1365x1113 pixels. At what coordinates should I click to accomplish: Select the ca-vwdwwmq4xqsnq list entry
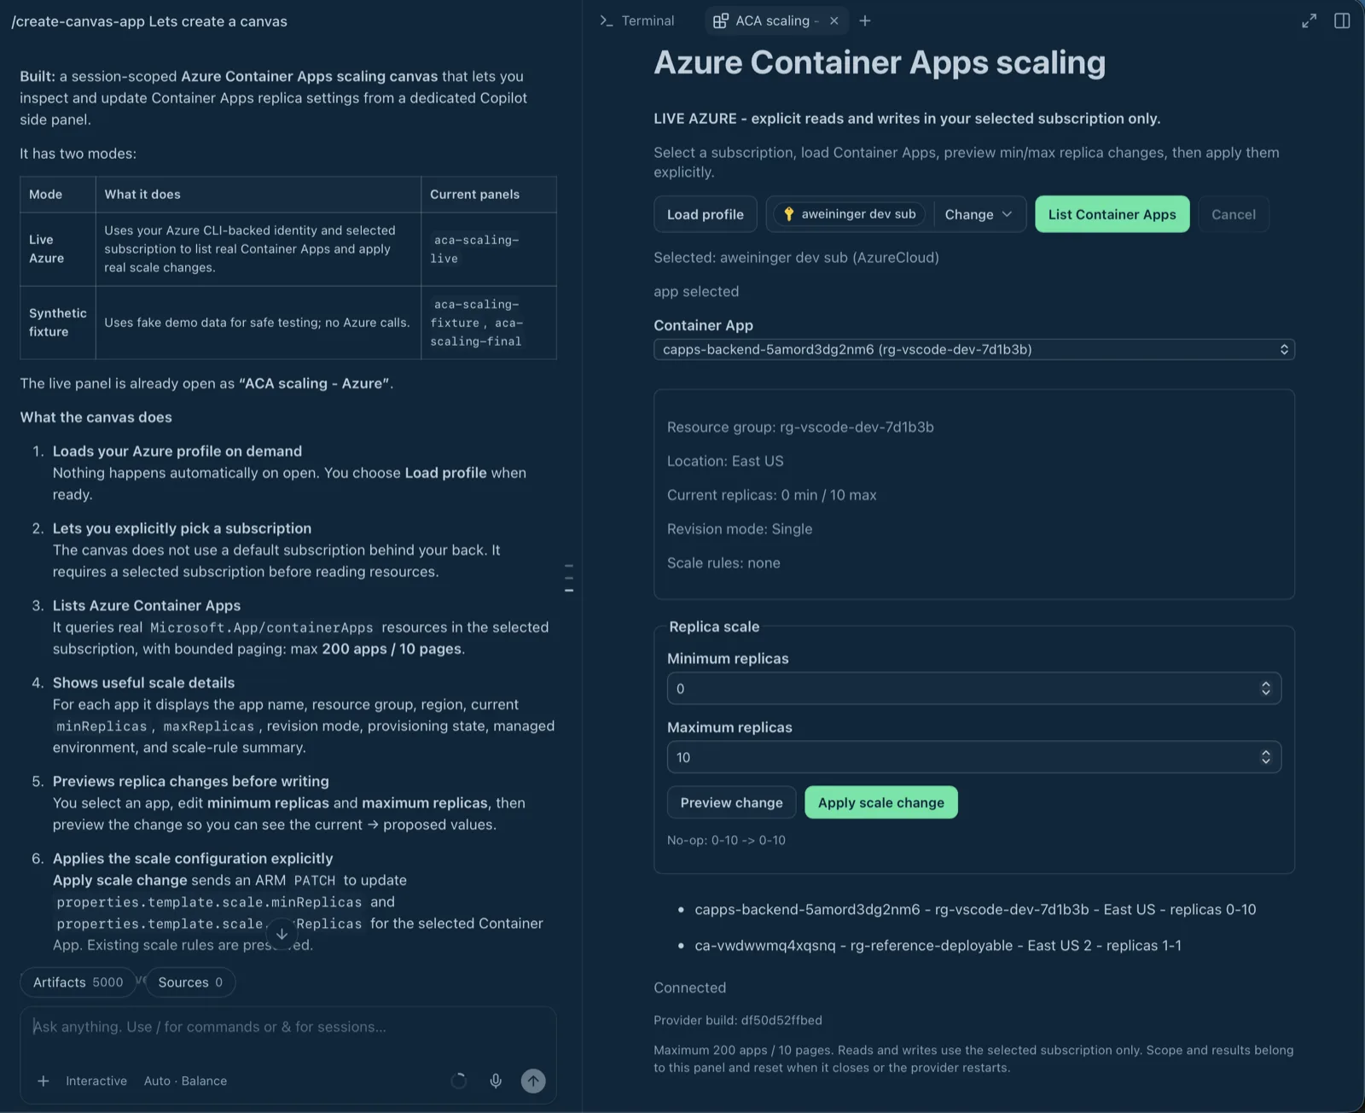[938, 945]
